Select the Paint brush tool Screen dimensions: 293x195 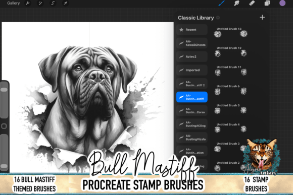(221, 3)
